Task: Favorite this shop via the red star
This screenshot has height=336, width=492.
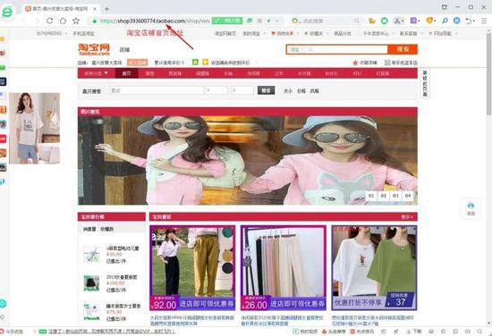Action: (x=355, y=63)
